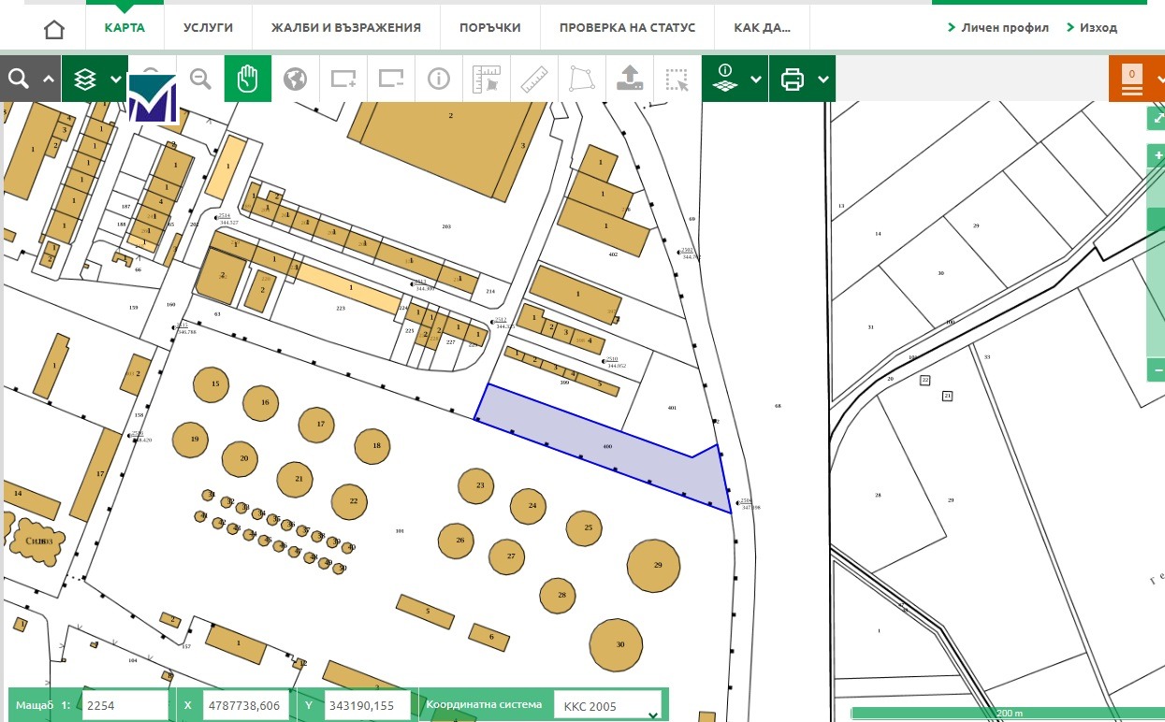Activate the pan hand tool
Image resolution: width=1165 pixels, height=722 pixels.
pyautogui.click(x=248, y=79)
